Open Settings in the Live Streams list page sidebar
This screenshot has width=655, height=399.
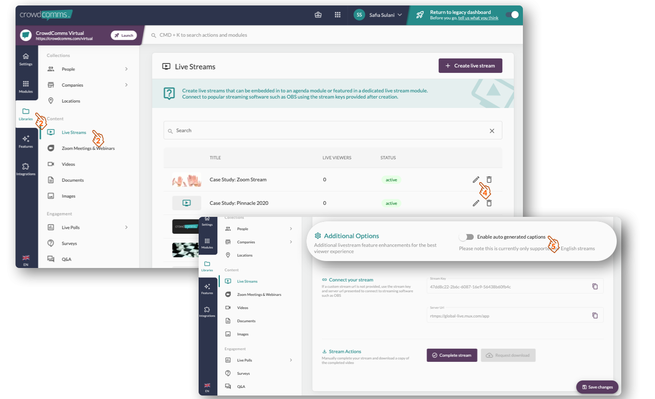coord(26,59)
